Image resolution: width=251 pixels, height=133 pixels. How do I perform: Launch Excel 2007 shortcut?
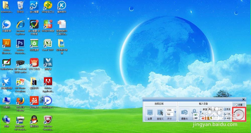tap(48, 45)
